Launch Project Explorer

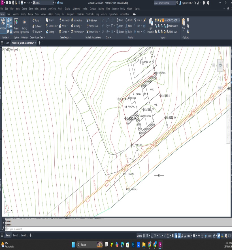16,25
